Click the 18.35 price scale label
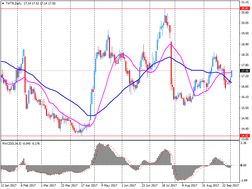 coord(245,54)
